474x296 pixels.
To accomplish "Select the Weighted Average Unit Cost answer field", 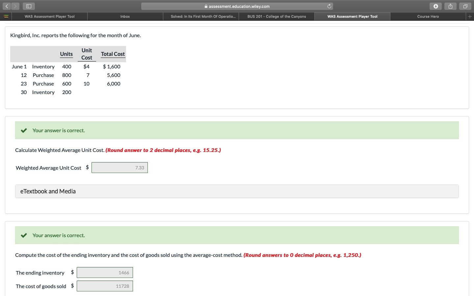I will [119, 167].
